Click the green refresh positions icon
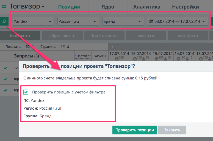This screenshot has width=213, height=141. click(4, 21)
